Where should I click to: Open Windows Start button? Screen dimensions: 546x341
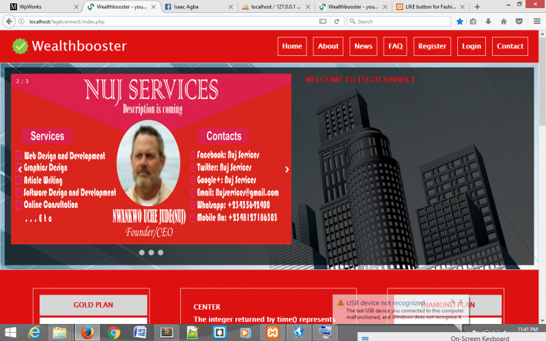pos(10,333)
